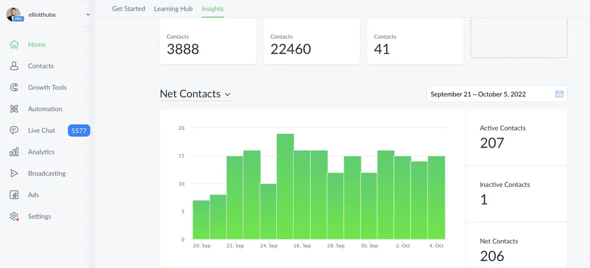Click the '28. Sep' axis label
Viewport: 590px width, 268px height.
(x=335, y=246)
